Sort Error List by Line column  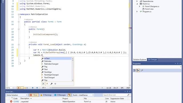point(108,98)
